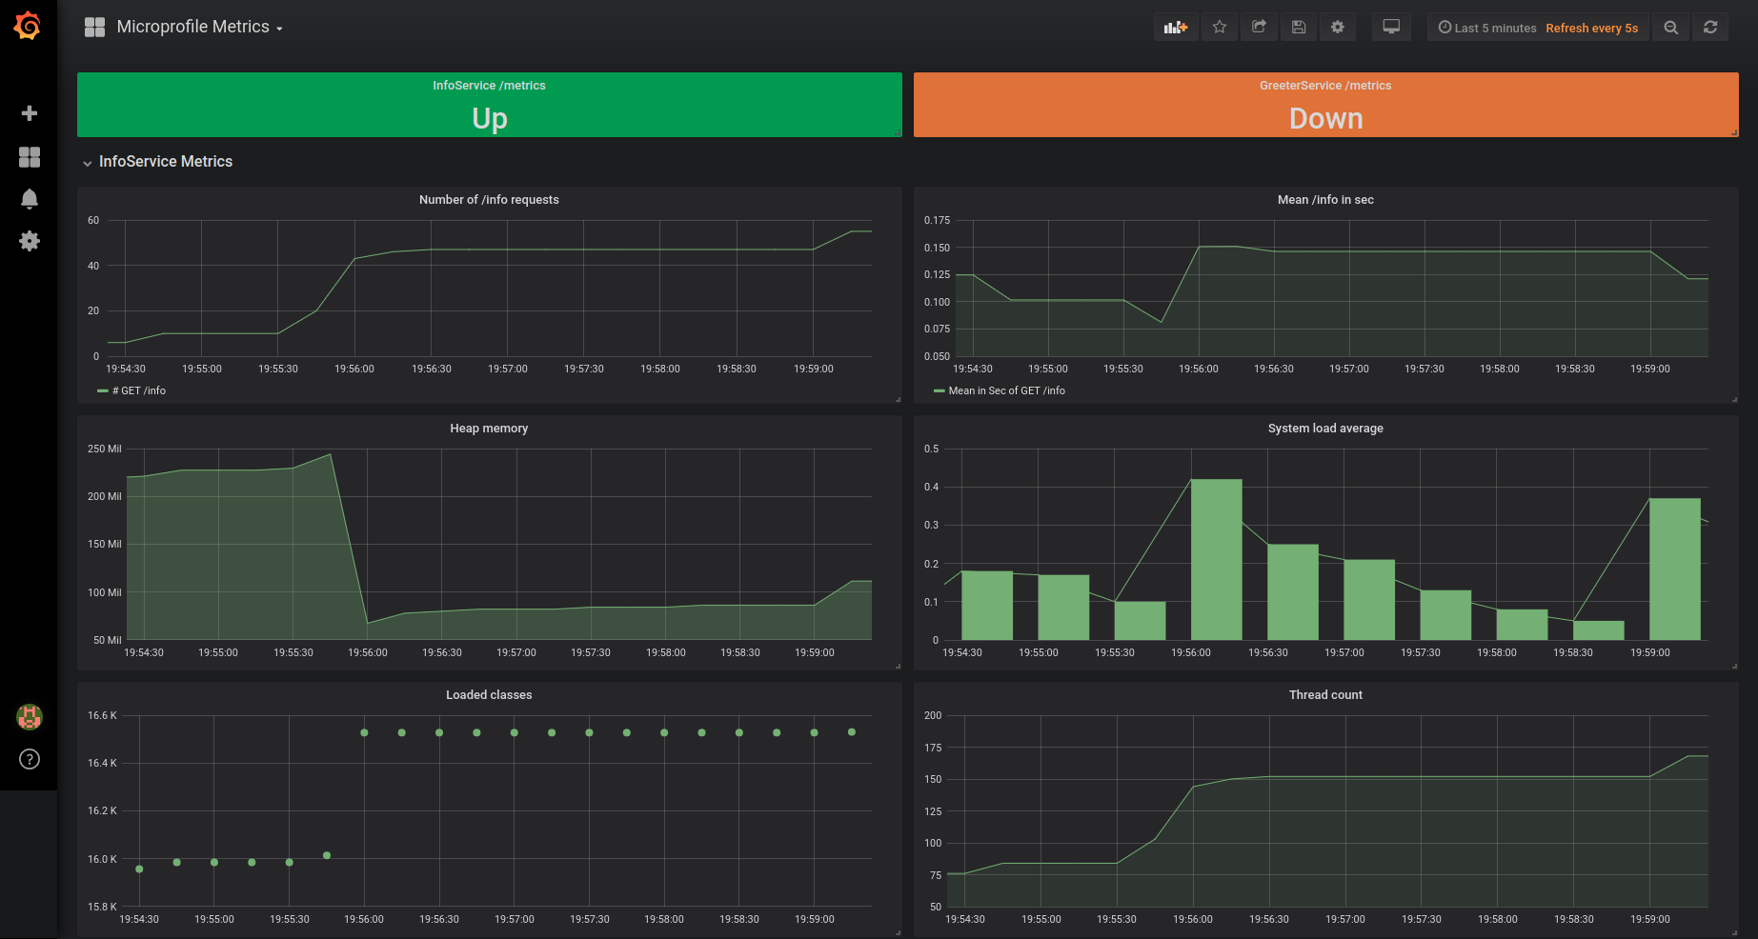
Task: Click the InfoService /metrics Up panel
Action: click(x=490, y=105)
